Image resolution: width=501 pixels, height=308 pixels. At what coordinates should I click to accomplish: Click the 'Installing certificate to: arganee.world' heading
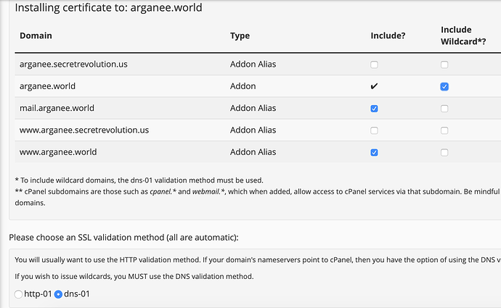coord(109,8)
